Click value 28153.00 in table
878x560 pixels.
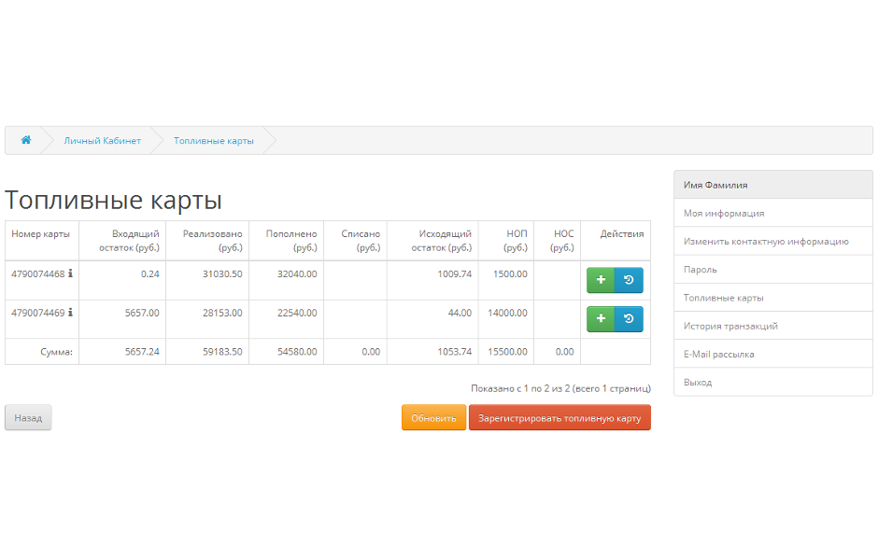(x=222, y=313)
